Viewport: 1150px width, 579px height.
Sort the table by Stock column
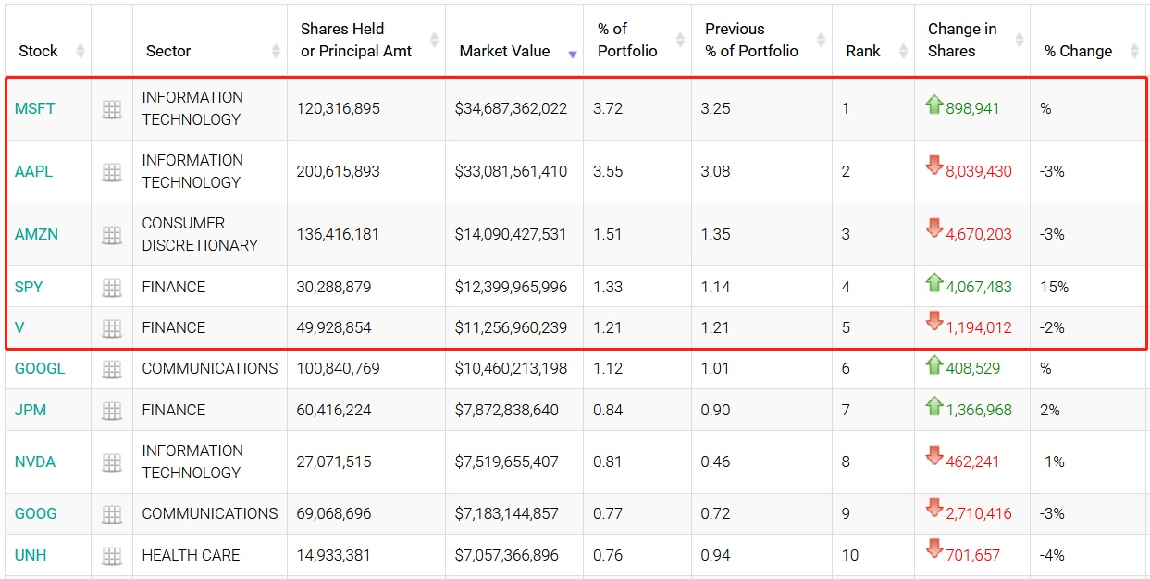point(39,51)
